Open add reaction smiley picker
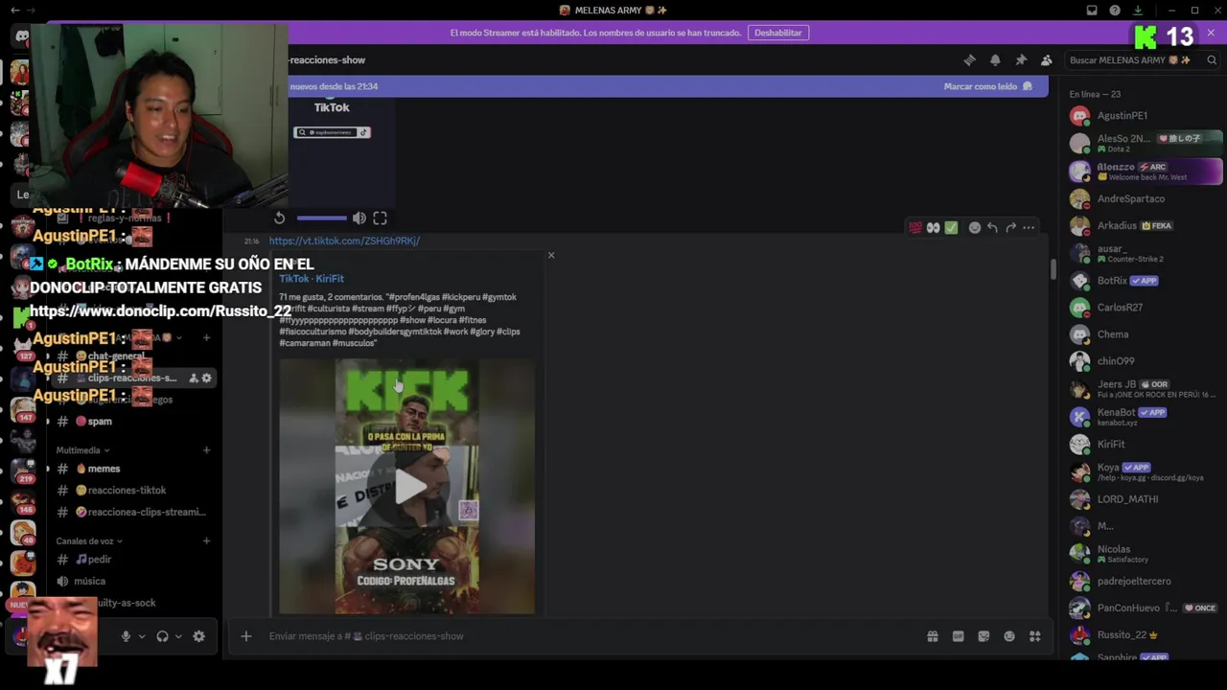 coord(974,228)
